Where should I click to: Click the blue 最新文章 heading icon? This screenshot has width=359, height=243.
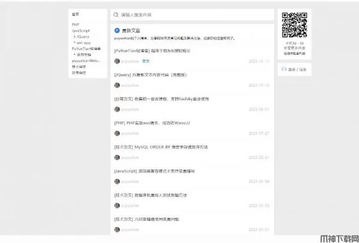pyautogui.click(x=117, y=30)
